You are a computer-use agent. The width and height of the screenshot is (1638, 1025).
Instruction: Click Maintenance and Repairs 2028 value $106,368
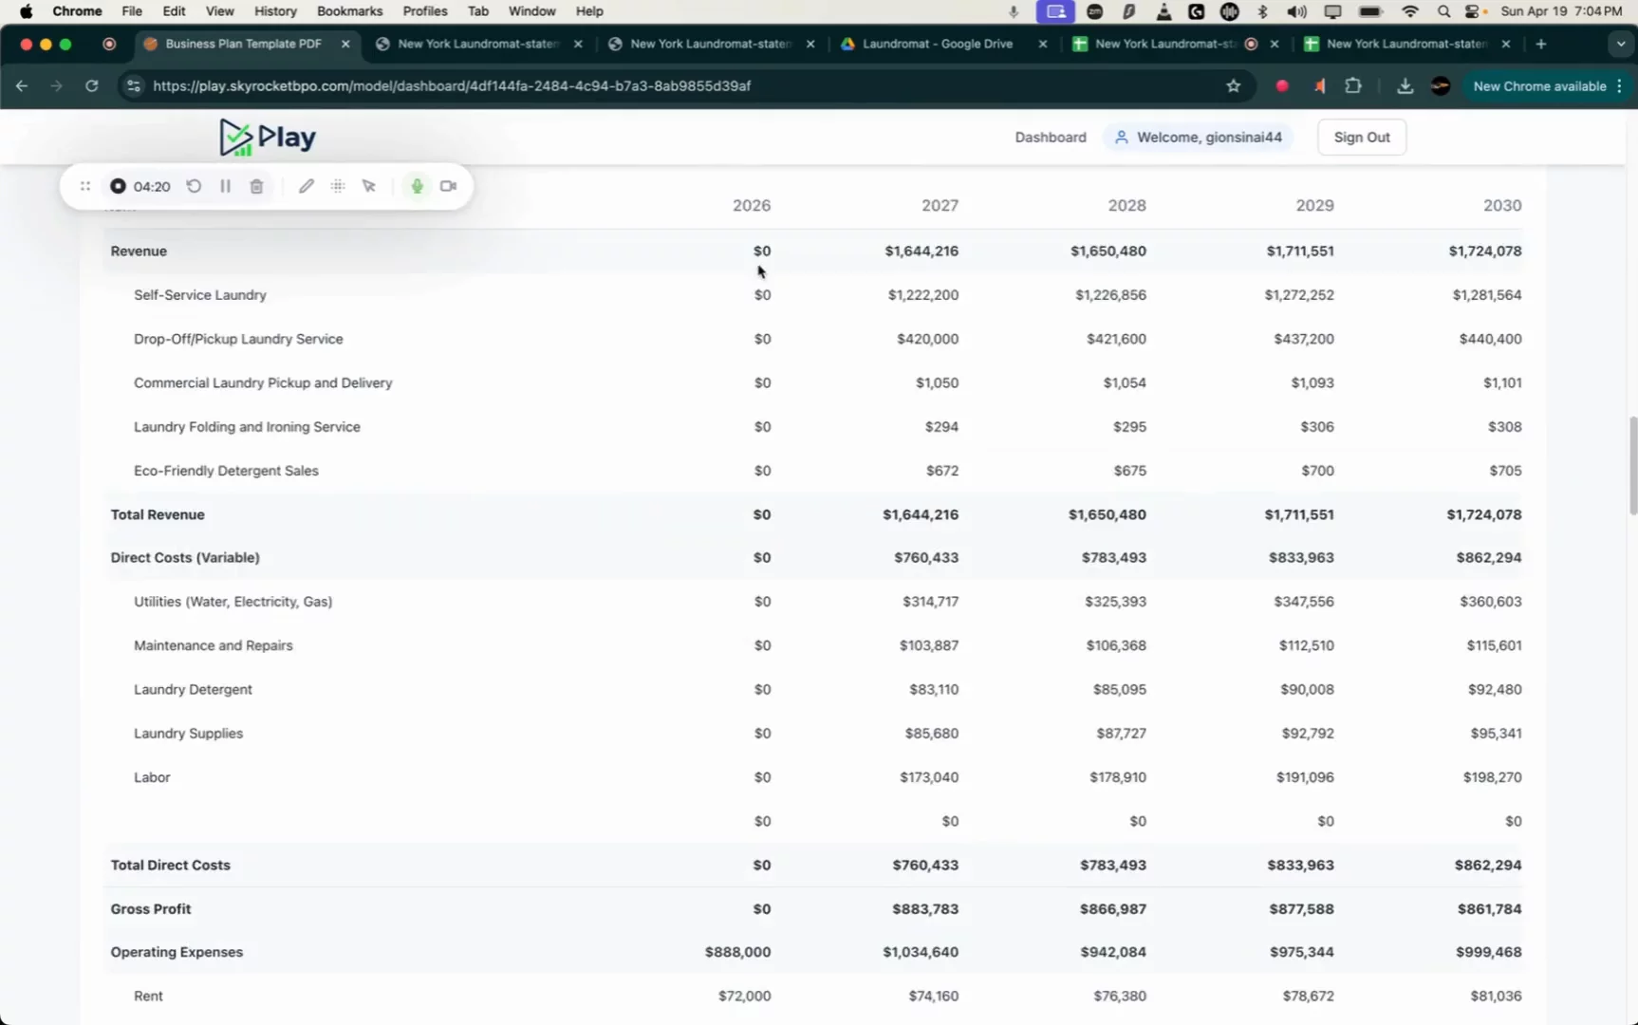pyautogui.click(x=1116, y=645)
